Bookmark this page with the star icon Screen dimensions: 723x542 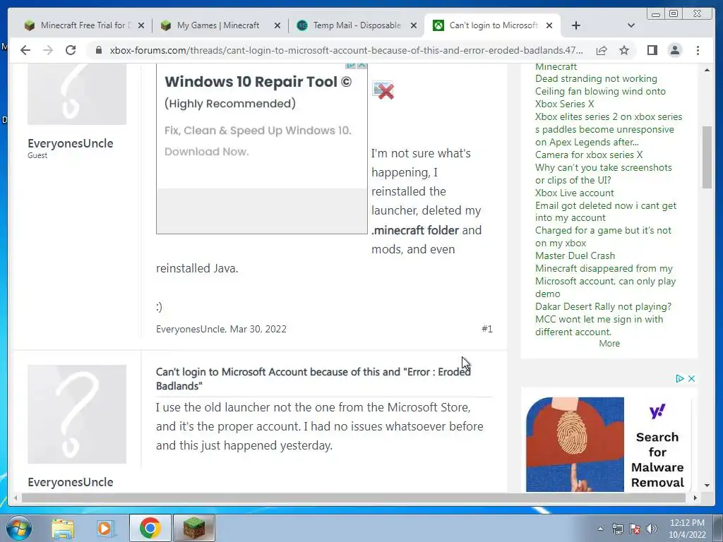point(624,50)
